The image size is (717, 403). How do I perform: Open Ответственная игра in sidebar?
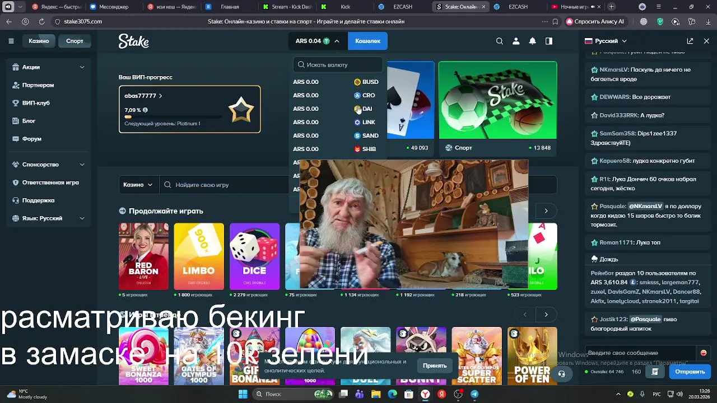pos(50,182)
